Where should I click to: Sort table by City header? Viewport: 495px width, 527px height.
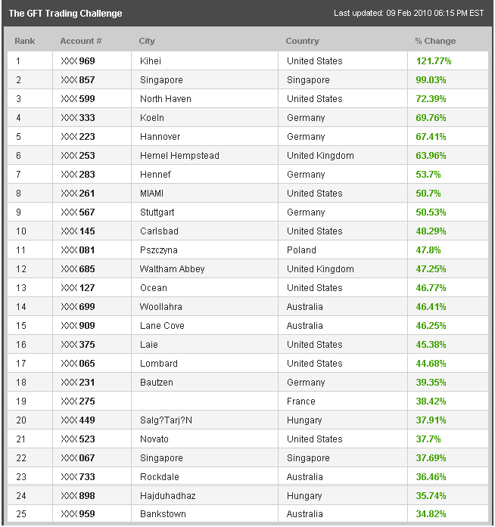pos(147,41)
